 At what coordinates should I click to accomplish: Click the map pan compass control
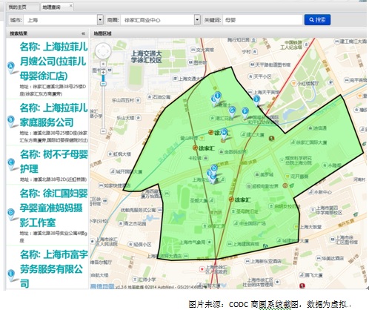(x=103, y=51)
